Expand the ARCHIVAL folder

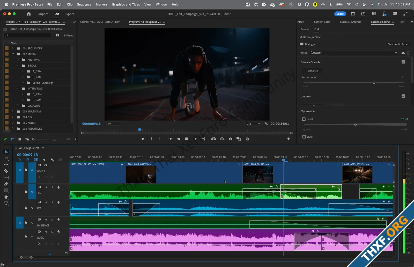click(x=18, y=60)
